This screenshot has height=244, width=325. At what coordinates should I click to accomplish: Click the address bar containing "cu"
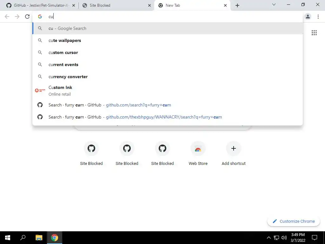click(x=168, y=17)
